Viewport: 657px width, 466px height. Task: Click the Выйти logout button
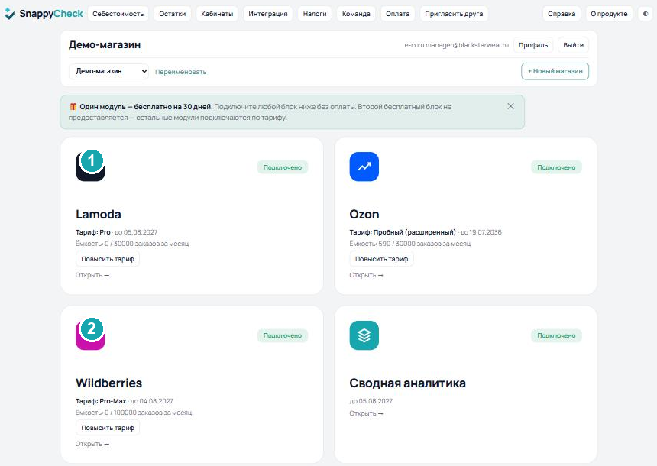pos(573,45)
